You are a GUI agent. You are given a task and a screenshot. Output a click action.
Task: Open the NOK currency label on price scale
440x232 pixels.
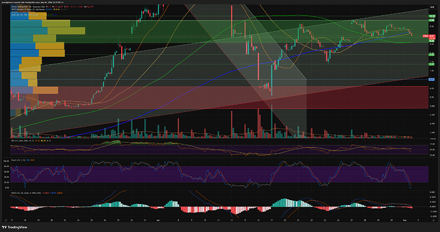432,7
